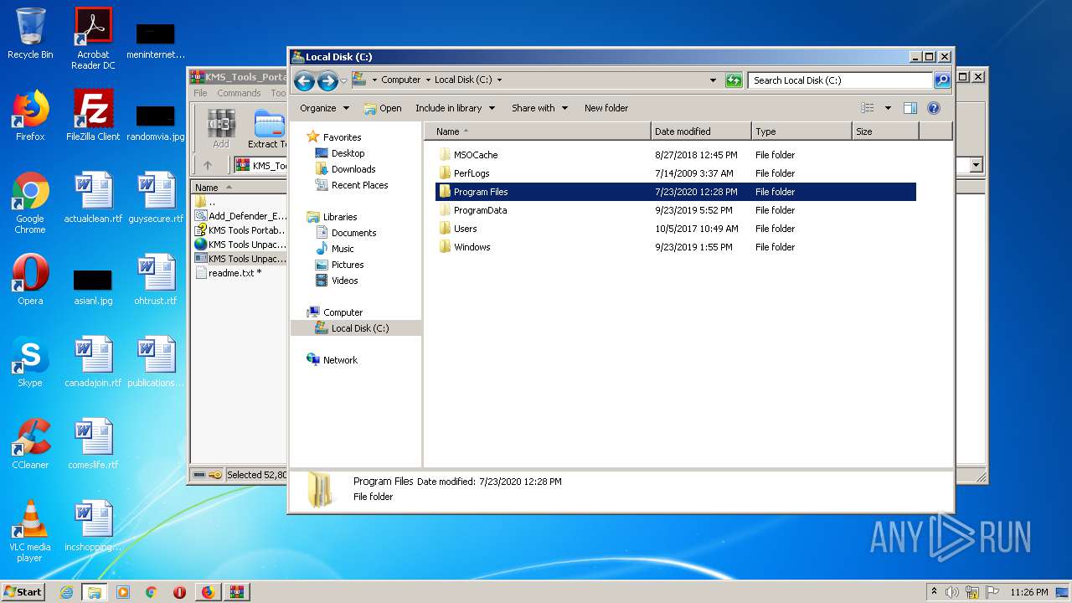
Task: Click Extract To icon in WinRAR
Action: [x=268, y=129]
